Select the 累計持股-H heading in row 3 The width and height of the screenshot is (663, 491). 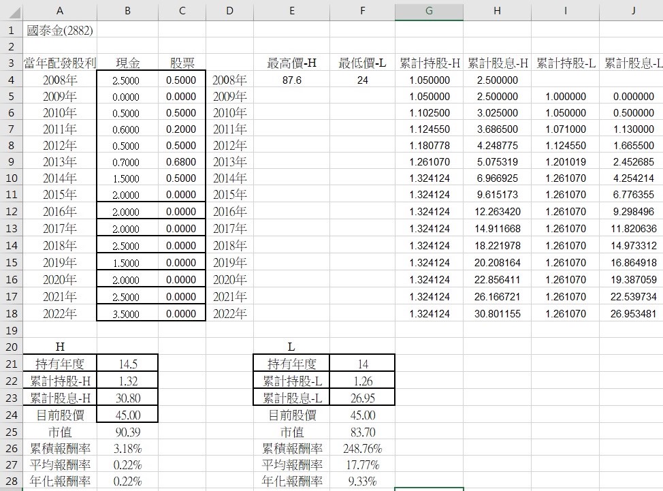[429, 63]
